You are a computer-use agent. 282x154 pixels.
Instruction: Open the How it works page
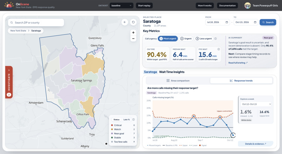pos(205,6)
